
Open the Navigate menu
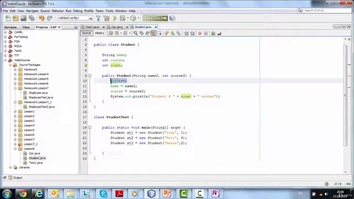tap(32, 11)
